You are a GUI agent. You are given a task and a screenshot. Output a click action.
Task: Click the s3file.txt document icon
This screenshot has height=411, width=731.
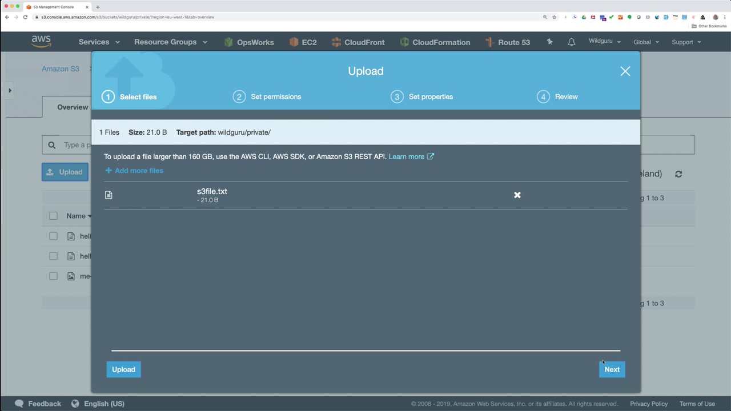point(109,195)
